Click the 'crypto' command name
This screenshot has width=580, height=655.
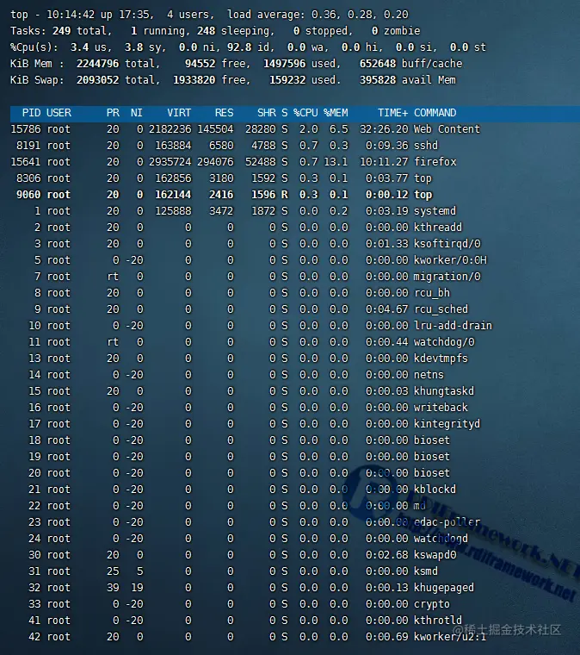click(x=432, y=604)
